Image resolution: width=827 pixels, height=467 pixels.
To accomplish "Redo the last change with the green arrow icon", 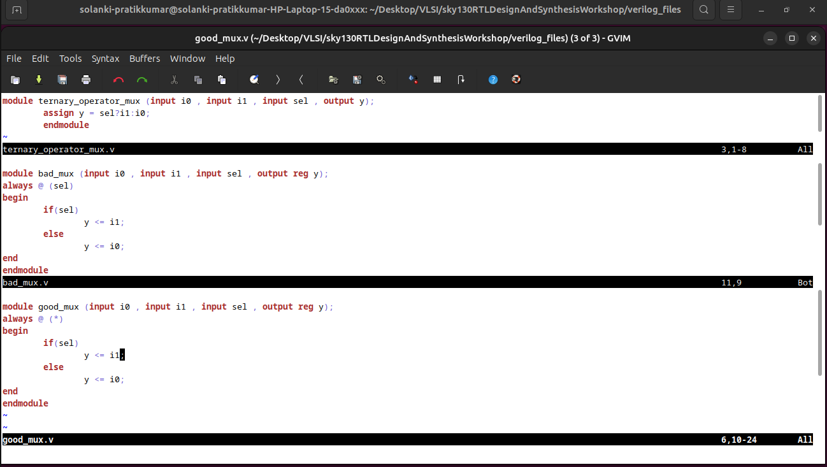I will [x=141, y=79].
